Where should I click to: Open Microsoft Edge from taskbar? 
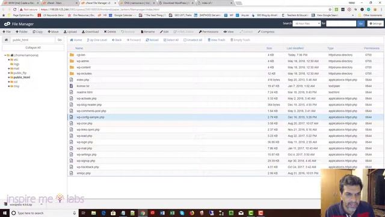pos(103,213)
